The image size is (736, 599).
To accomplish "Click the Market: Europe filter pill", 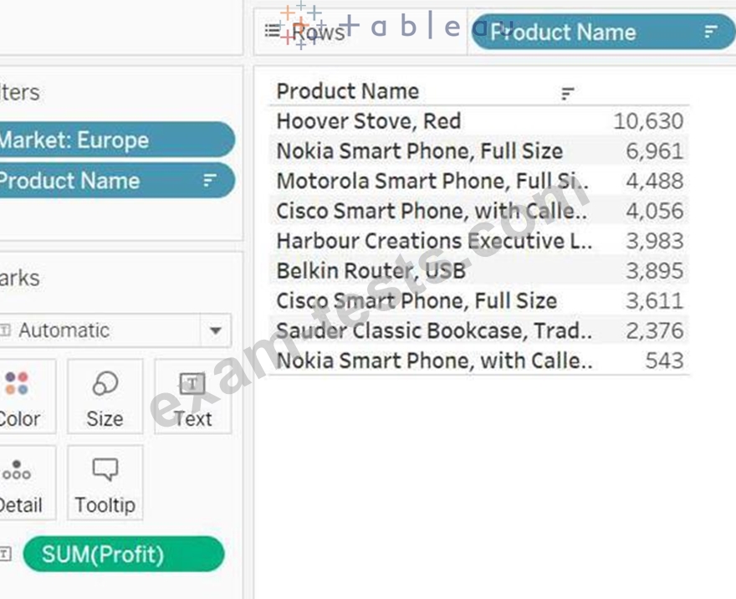I will pos(109,140).
